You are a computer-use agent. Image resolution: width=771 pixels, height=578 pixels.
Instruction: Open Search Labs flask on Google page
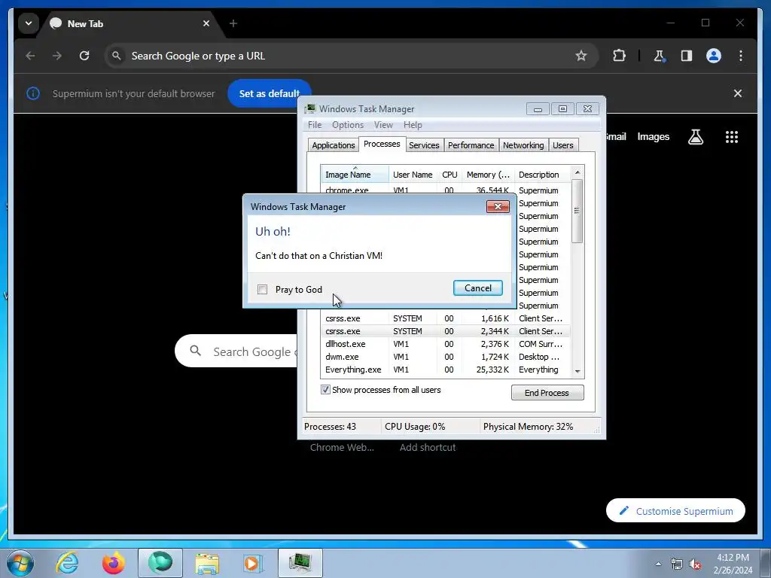point(695,137)
